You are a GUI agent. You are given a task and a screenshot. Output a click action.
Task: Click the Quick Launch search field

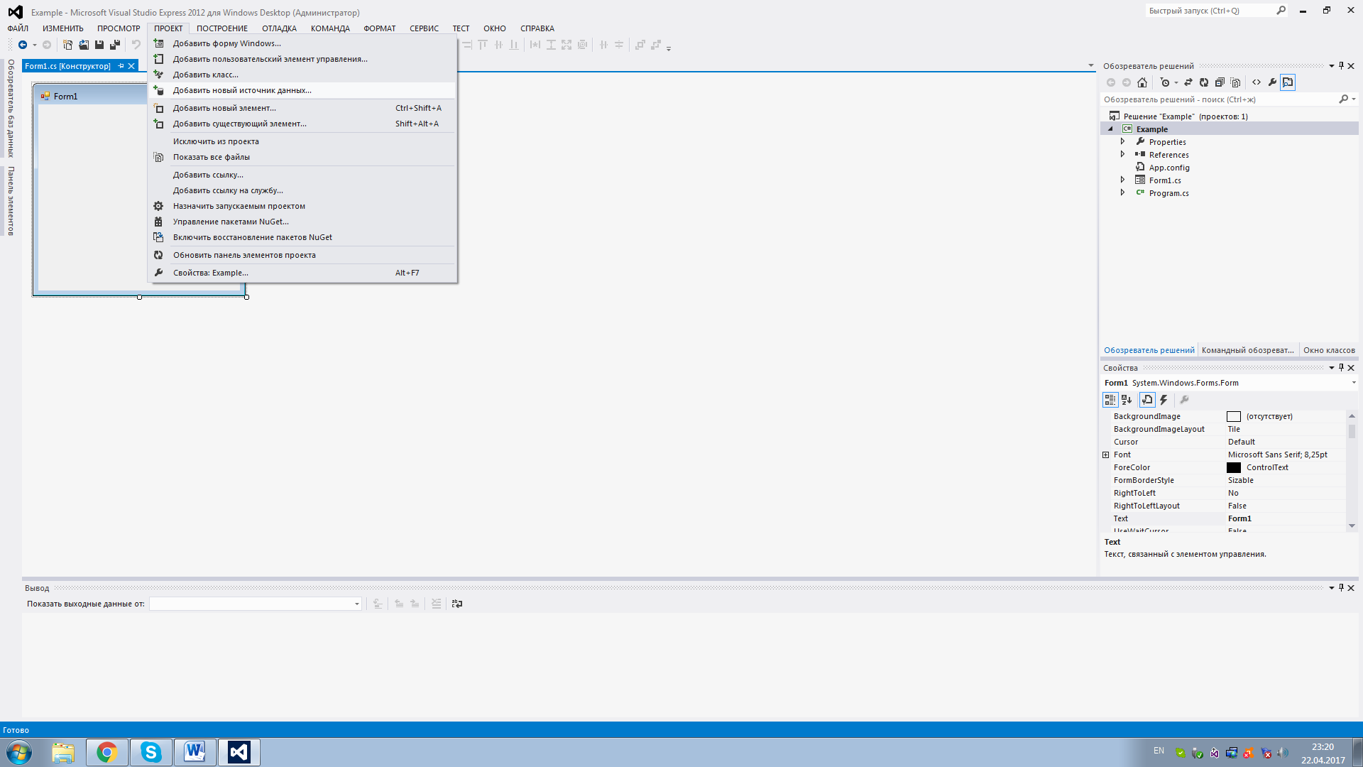(x=1209, y=11)
